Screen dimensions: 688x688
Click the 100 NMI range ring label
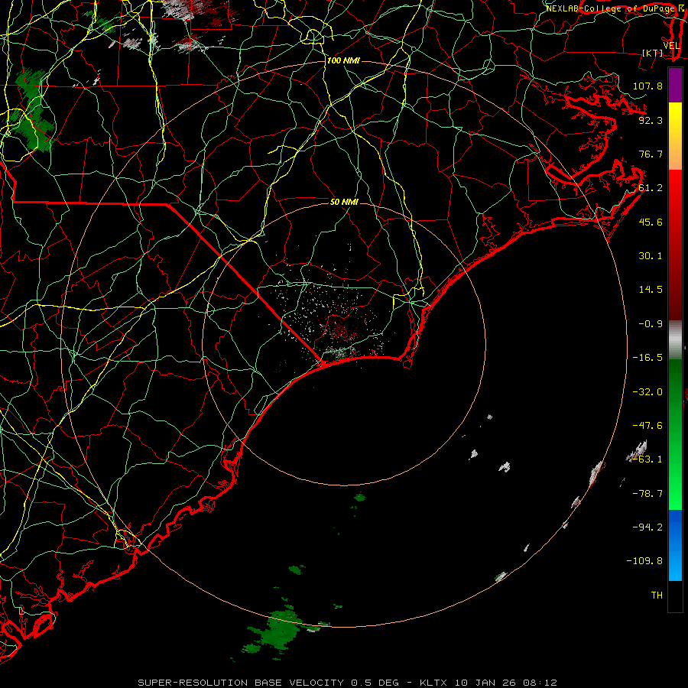pyautogui.click(x=343, y=60)
